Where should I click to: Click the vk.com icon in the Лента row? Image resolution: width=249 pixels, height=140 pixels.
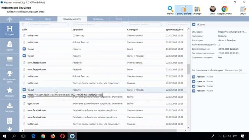(x=24, y=49)
